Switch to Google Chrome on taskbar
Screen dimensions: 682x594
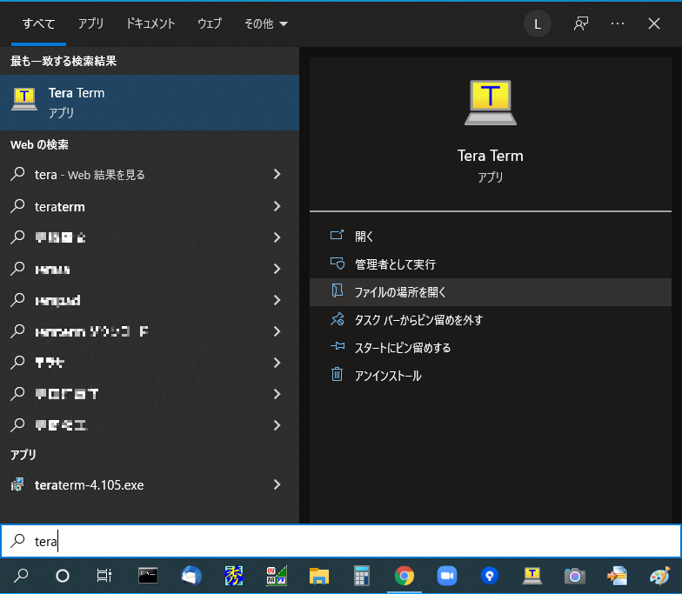[x=404, y=576]
